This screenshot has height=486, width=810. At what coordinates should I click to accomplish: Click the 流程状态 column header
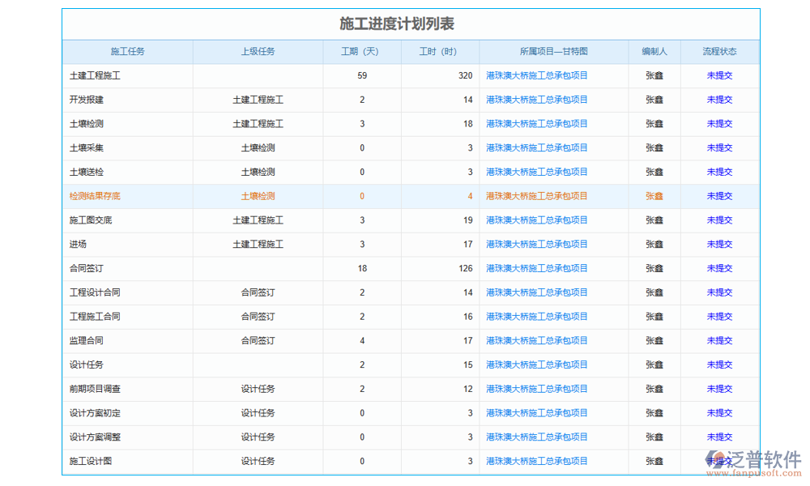click(719, 52)
